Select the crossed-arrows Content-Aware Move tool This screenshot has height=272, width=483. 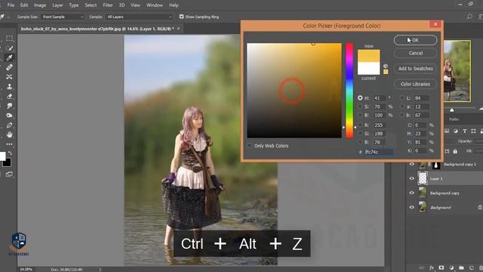(9, 77)
